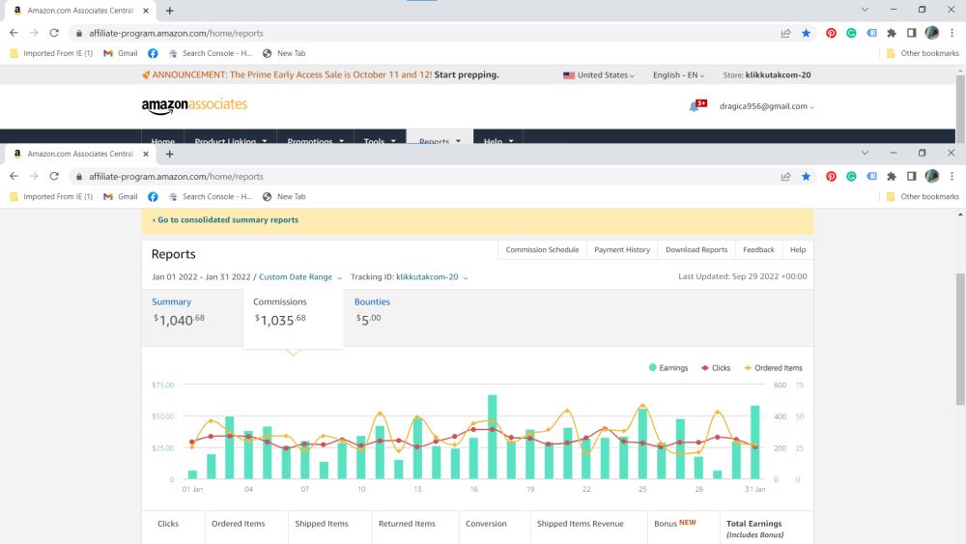The width and height of the screenshot is (966, 544).
Task: Open the Extensions puzzle icon in the upper window
Action: coord(892,33)
